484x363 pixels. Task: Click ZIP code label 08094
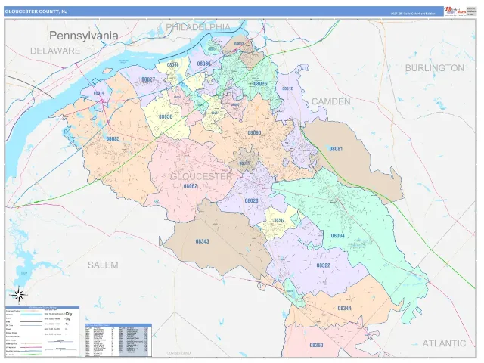click(338, 236)
